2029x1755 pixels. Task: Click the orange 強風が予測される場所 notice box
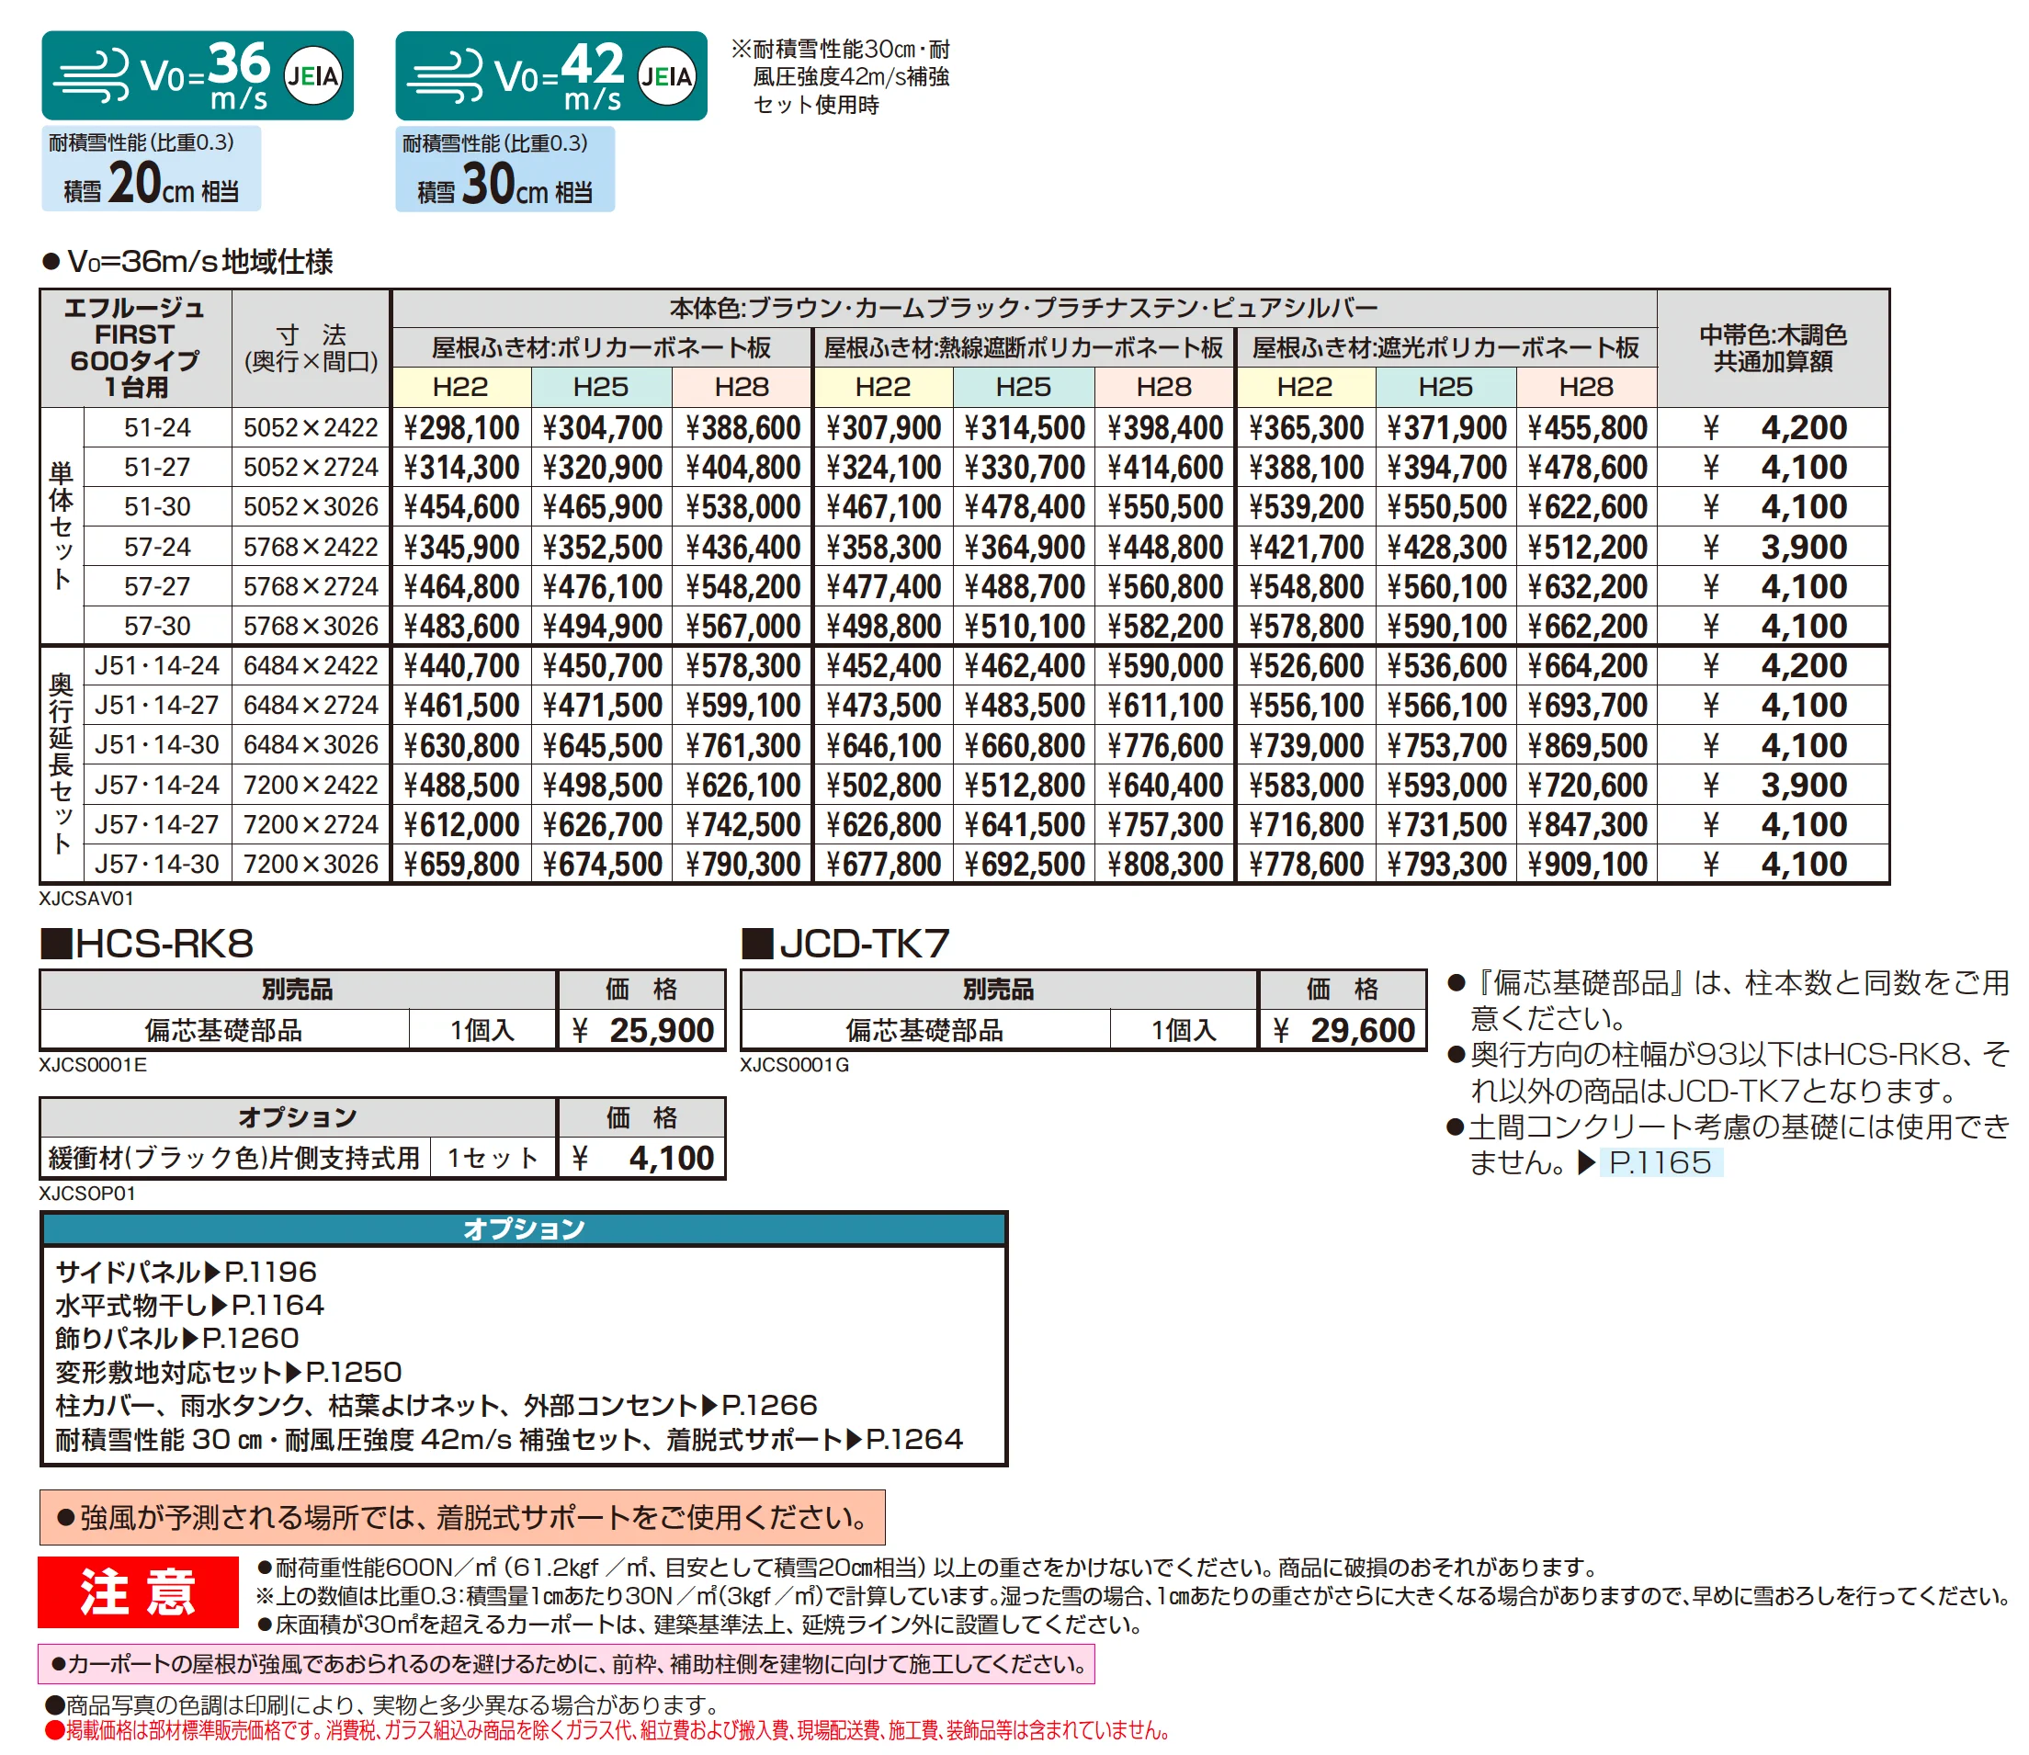coord(462,1517)
